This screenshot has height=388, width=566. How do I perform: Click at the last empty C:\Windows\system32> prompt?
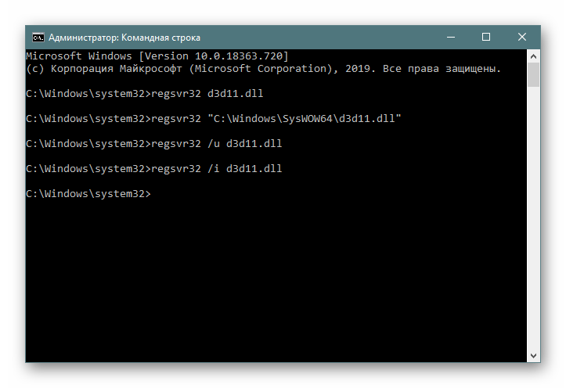[88, 194]
